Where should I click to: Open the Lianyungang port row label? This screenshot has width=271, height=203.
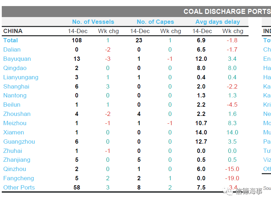point(21,77)
